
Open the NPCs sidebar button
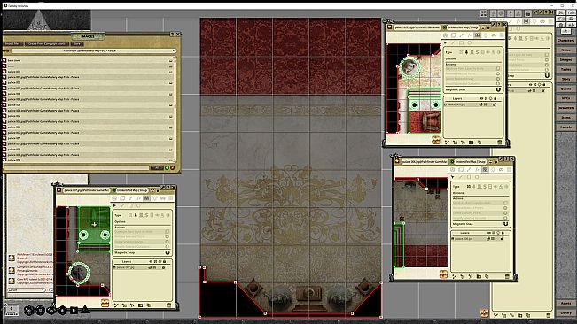coord(565,98)
